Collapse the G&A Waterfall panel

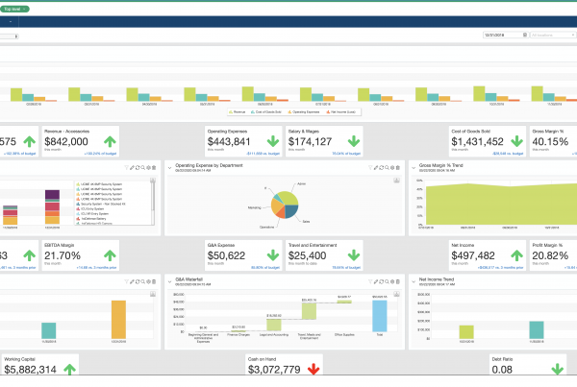click(169, 282)
